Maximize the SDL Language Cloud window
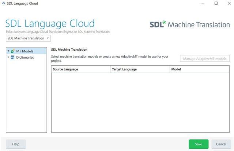Image resolution: width=234 pixels, height=151 pixels. pos(216,3)
